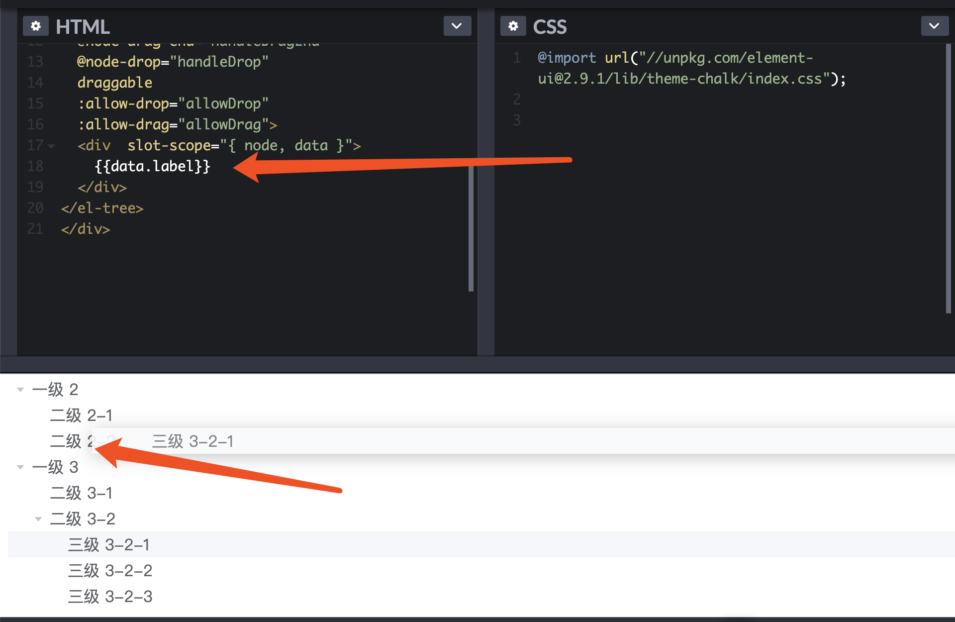Click the code fold arrow on line 17
Screen dimensions: 955x622
click(52, 146)
